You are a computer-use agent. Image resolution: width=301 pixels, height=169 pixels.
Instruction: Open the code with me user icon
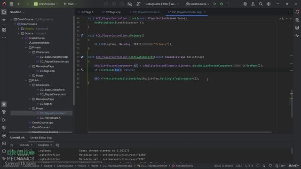tap(253, 4)
